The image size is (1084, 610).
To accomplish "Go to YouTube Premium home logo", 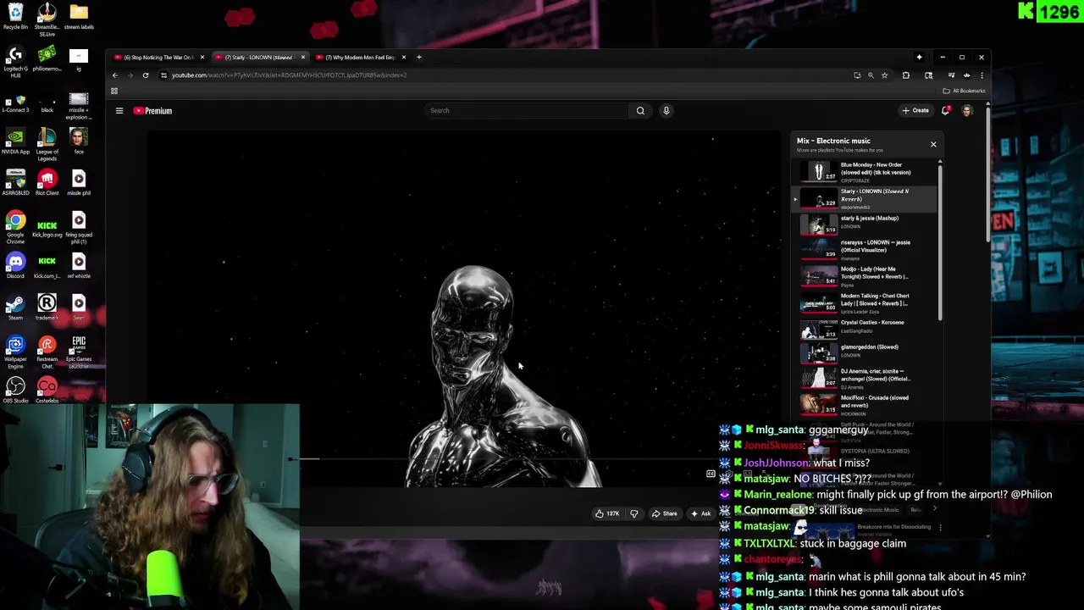I will tap(152, 111).
